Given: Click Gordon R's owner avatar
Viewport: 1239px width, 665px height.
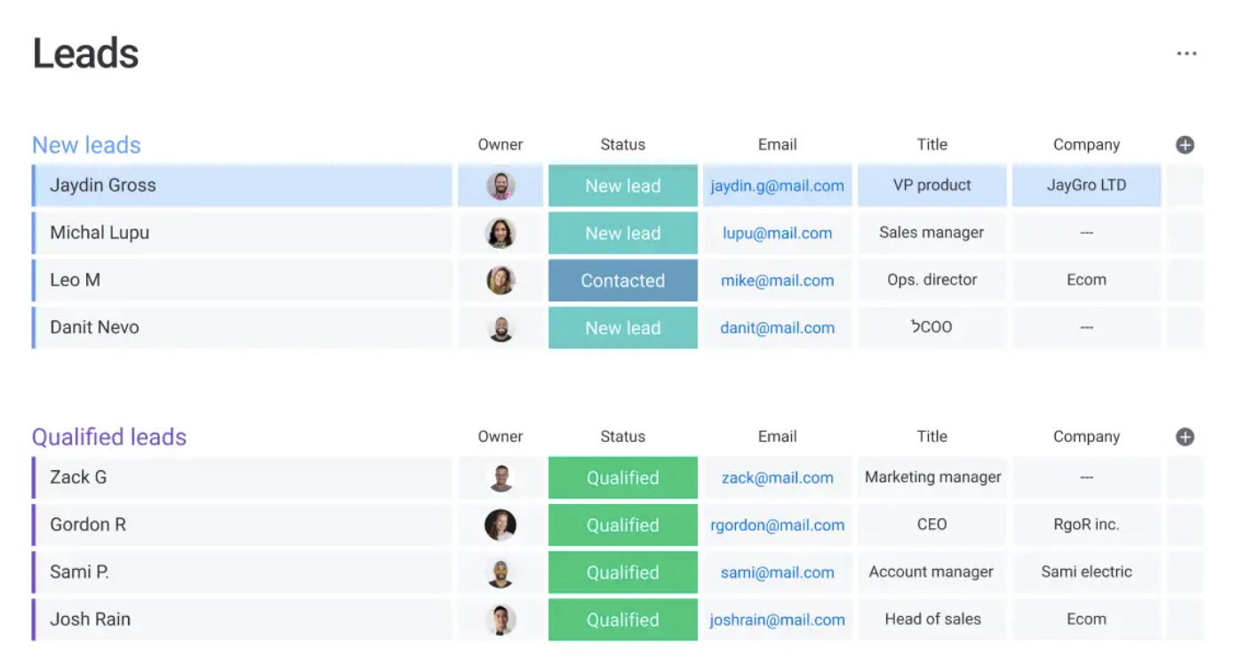Looking at the screenshot, I should pos(500,525).
